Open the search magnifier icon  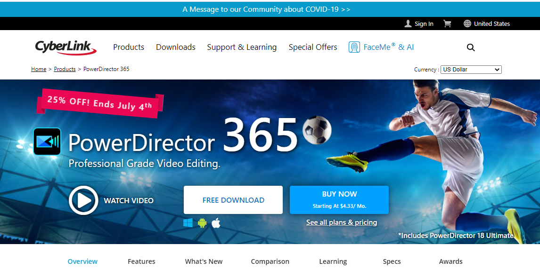pyautogui.click(x=471, y=47)
